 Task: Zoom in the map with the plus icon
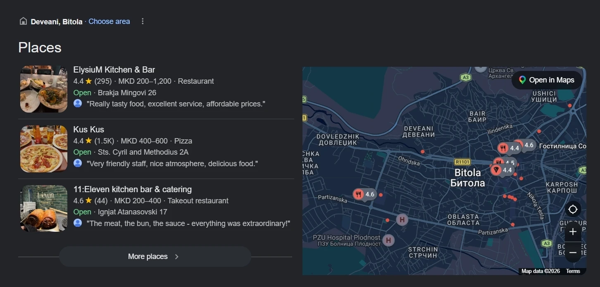click(x=573, y=232)
